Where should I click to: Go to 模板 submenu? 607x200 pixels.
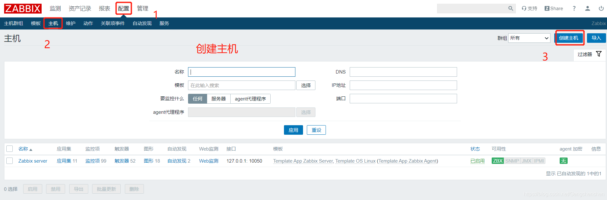coord(36,23)
